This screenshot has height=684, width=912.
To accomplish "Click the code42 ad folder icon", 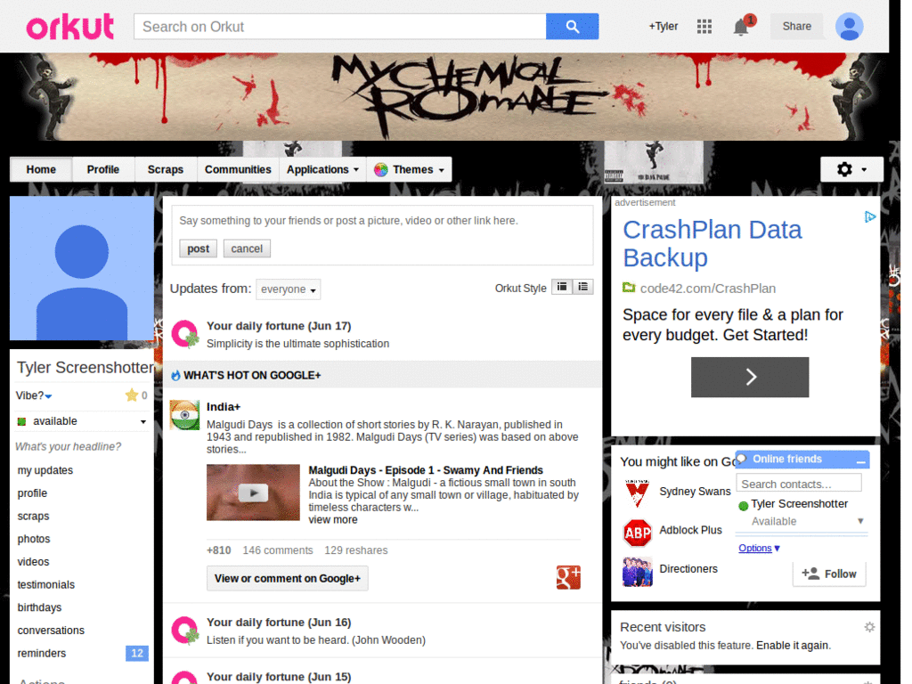I will click(629, 288).
